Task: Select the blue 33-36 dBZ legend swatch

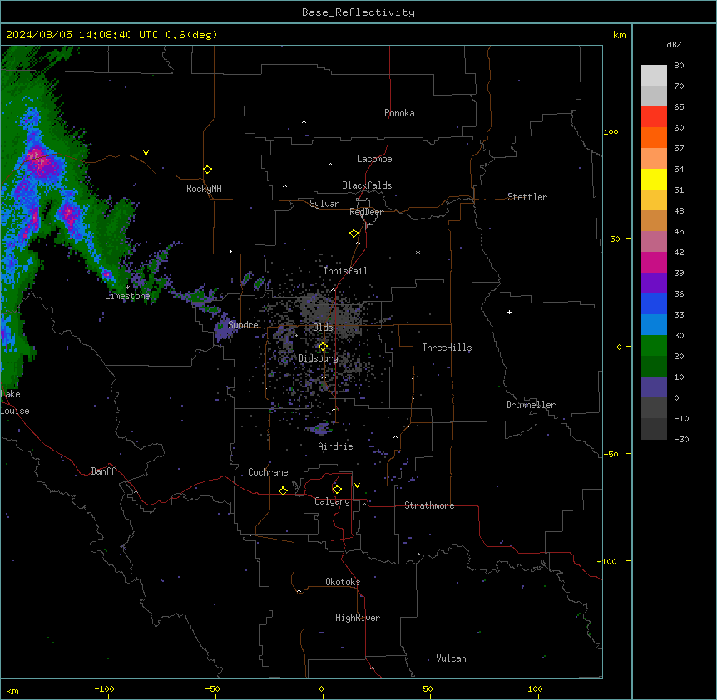Action: [x=654, y=303]
